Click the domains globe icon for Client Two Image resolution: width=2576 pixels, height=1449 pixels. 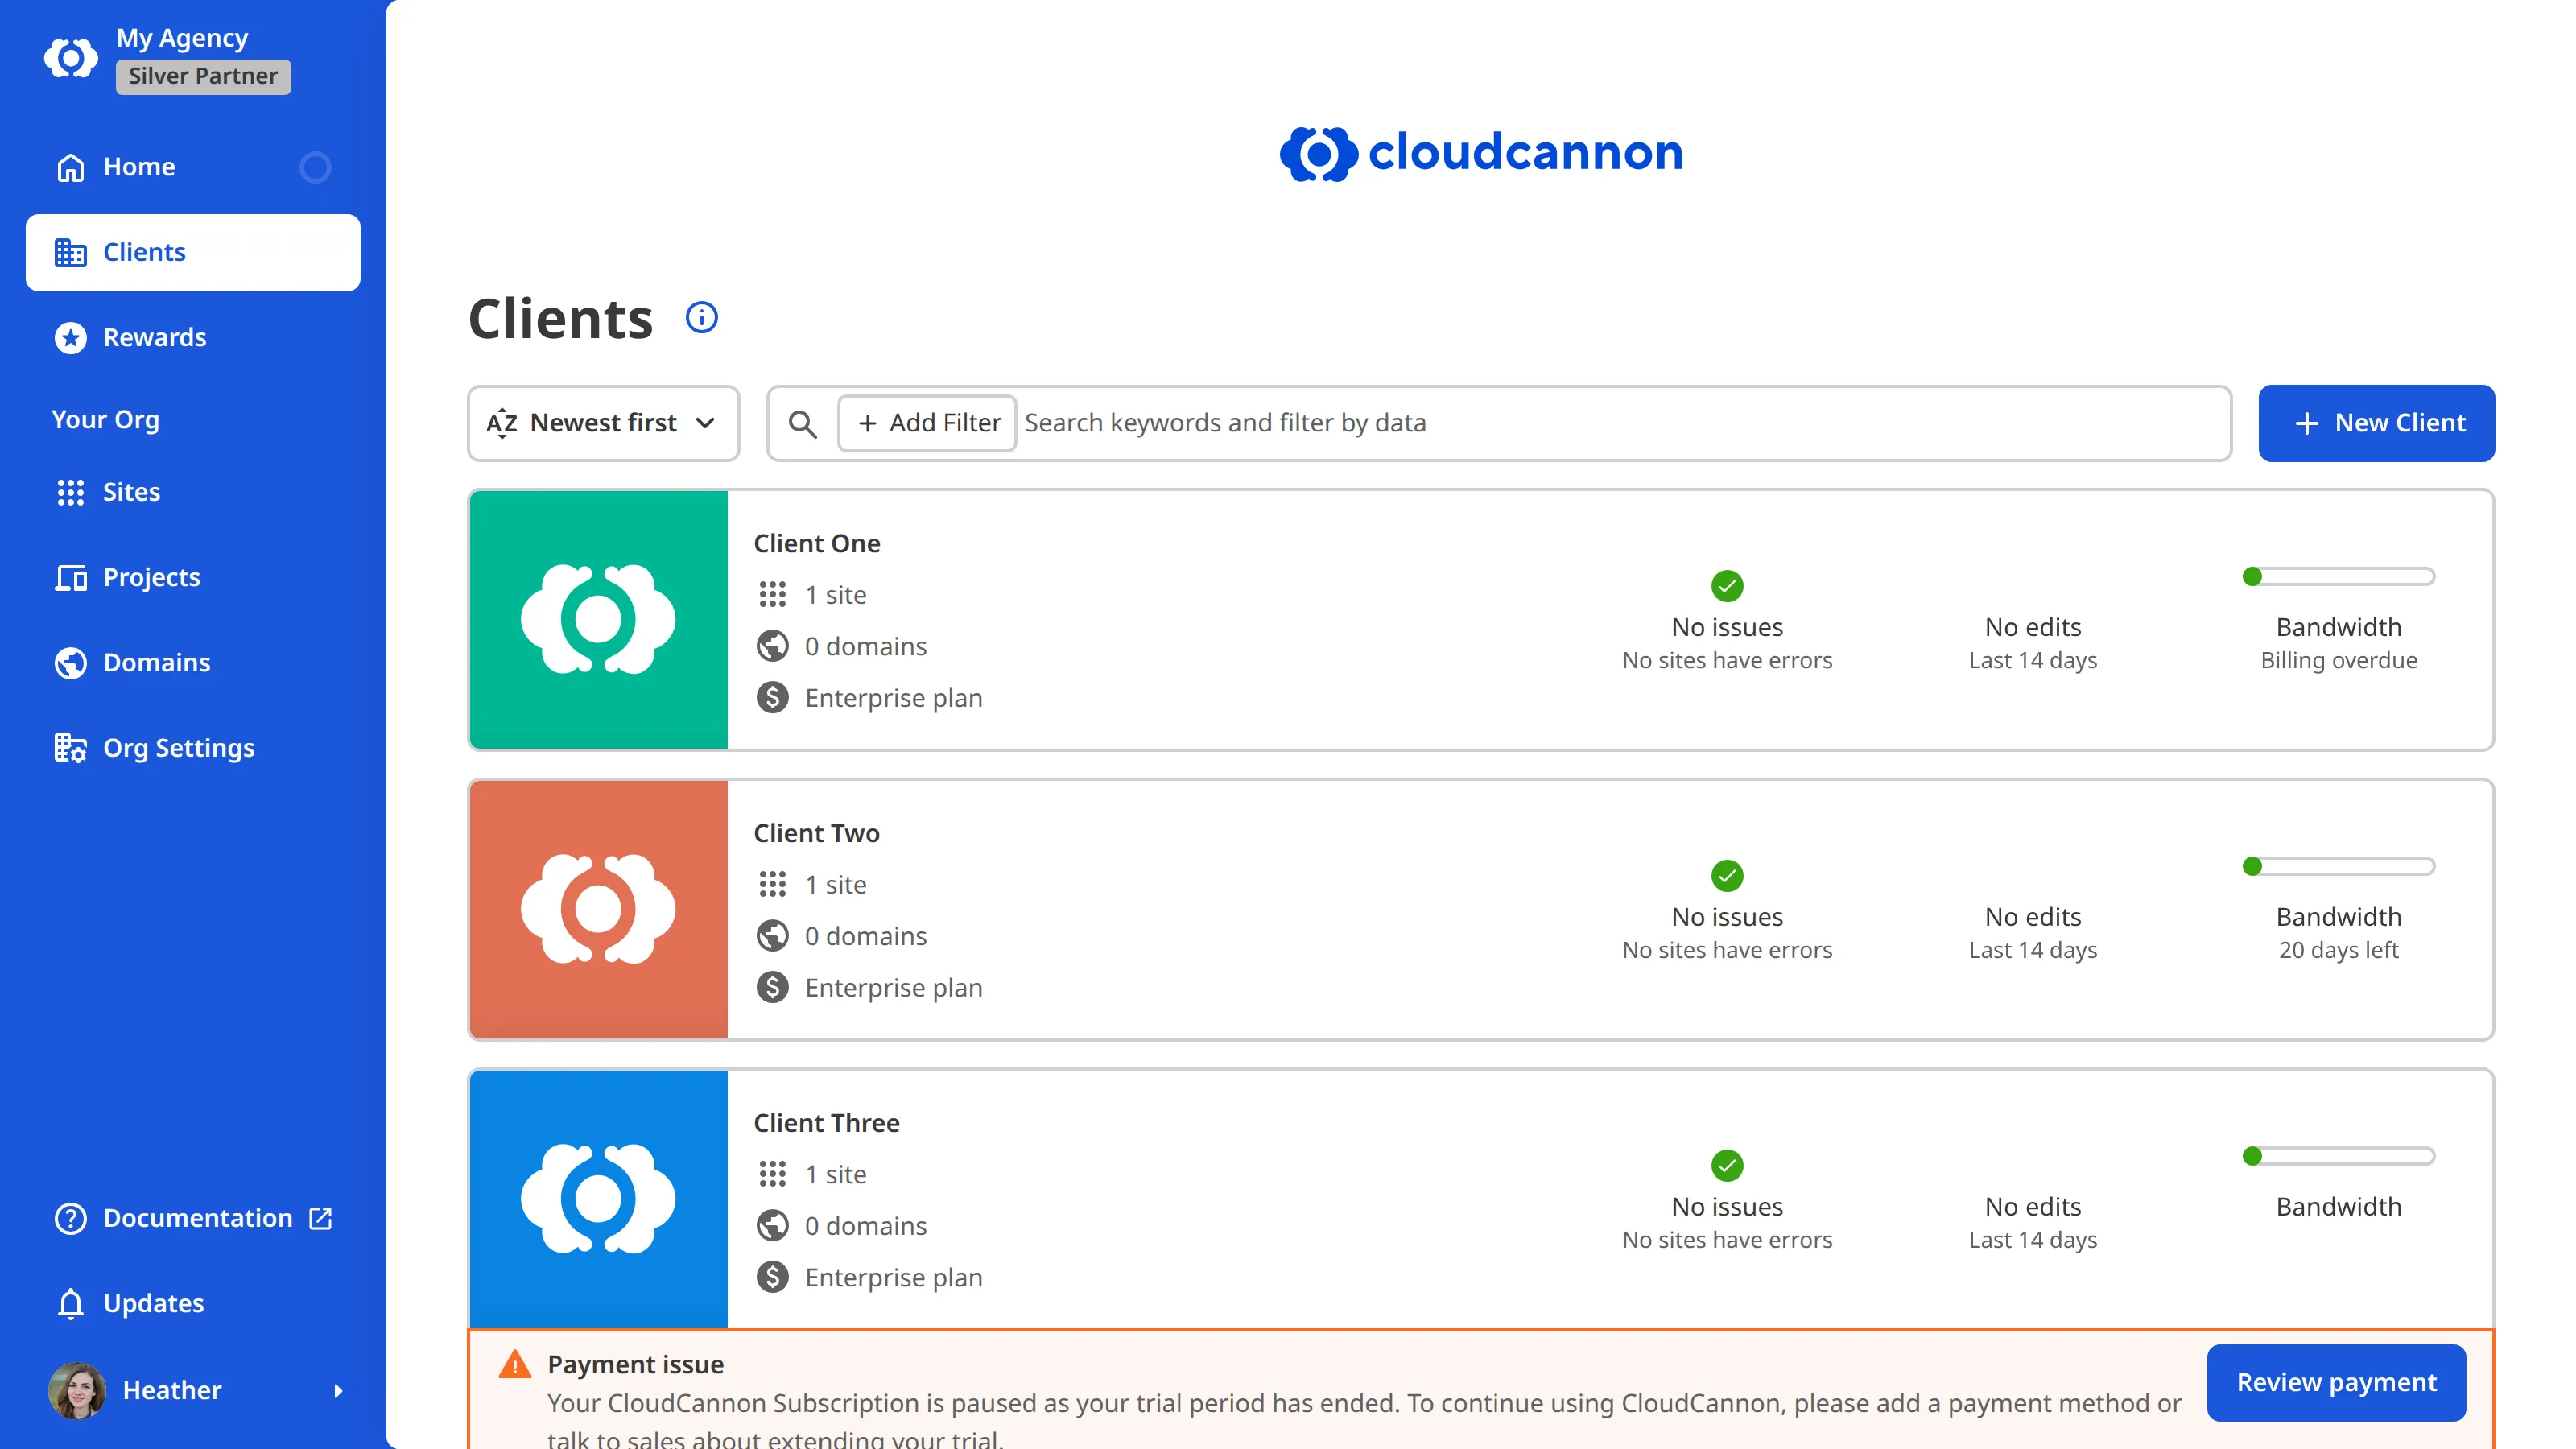pyautogui.click(x=772, y=936)
